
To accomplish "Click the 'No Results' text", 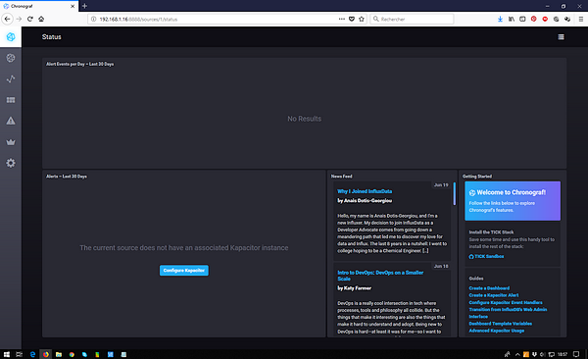I will (304, 119).
